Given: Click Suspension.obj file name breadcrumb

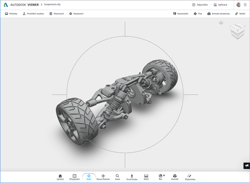Looking at the screenshot, I should pos(52,5).
